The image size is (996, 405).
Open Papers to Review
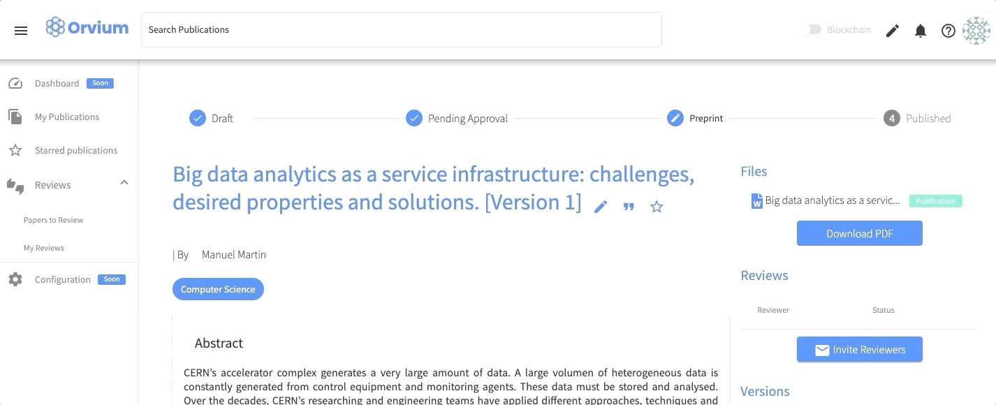[x=53, y=220]
